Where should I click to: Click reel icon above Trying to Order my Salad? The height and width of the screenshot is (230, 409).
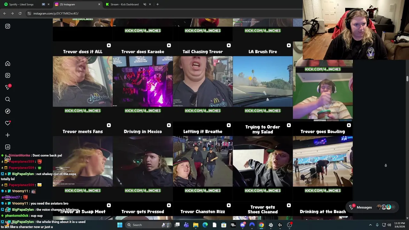click(x=289, y=125)
